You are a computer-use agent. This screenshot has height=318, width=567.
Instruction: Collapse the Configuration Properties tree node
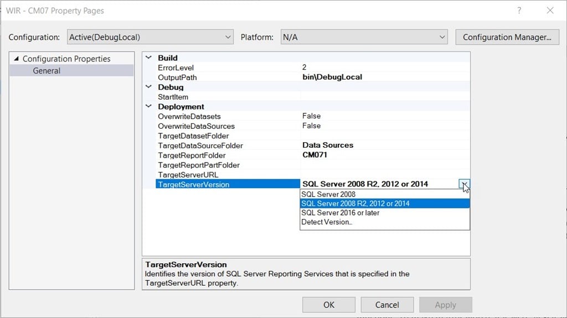point(16,59)
